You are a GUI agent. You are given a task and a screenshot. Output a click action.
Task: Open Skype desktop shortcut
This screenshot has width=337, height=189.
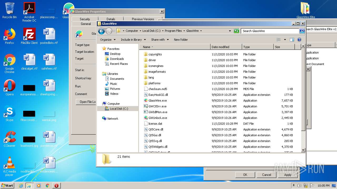9,113
